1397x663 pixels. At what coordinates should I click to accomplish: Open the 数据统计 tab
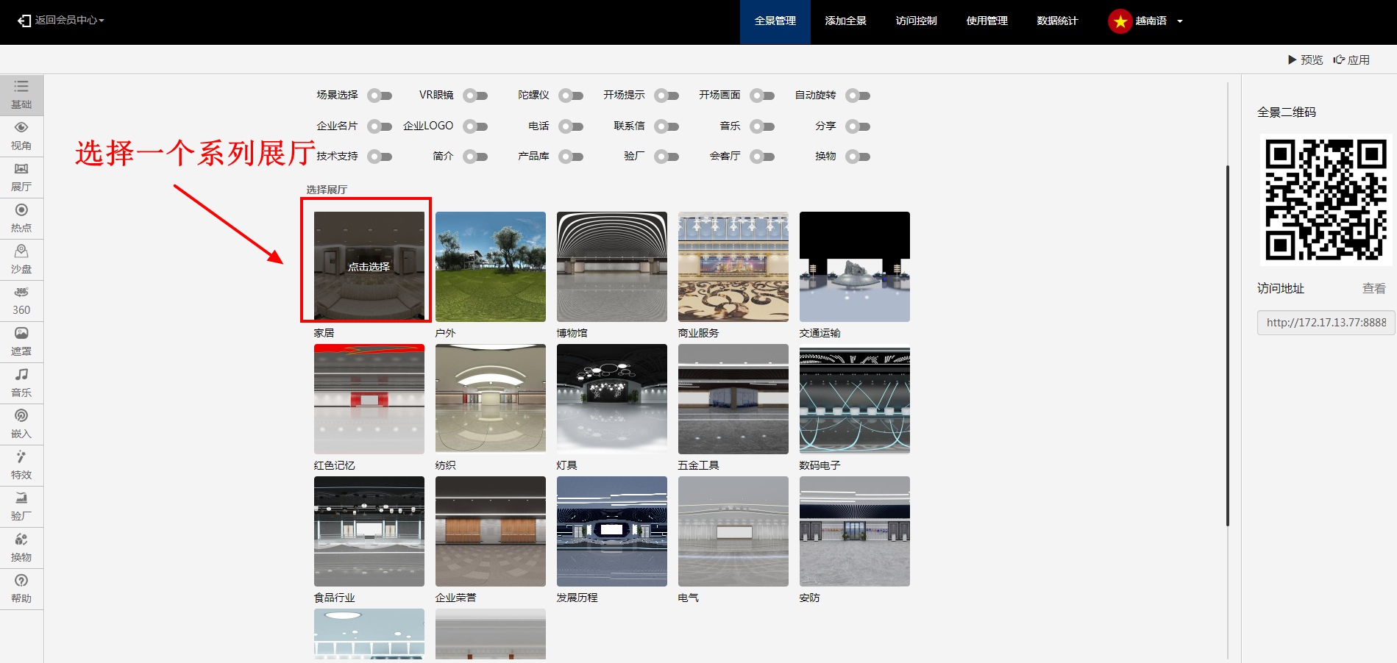point(1057,21)
